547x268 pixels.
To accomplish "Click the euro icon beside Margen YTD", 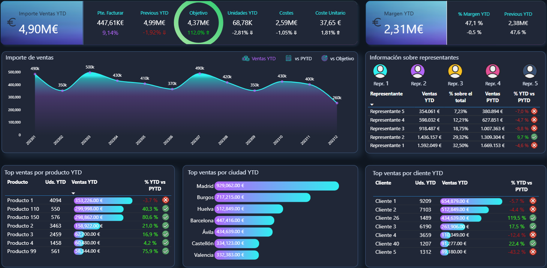I will tap(377, 22).
